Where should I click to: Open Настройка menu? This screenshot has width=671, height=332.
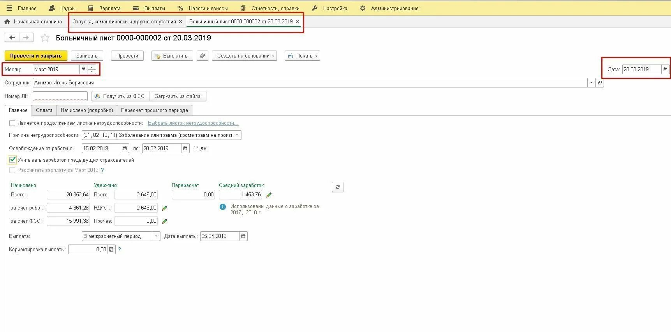click(329, 8)
